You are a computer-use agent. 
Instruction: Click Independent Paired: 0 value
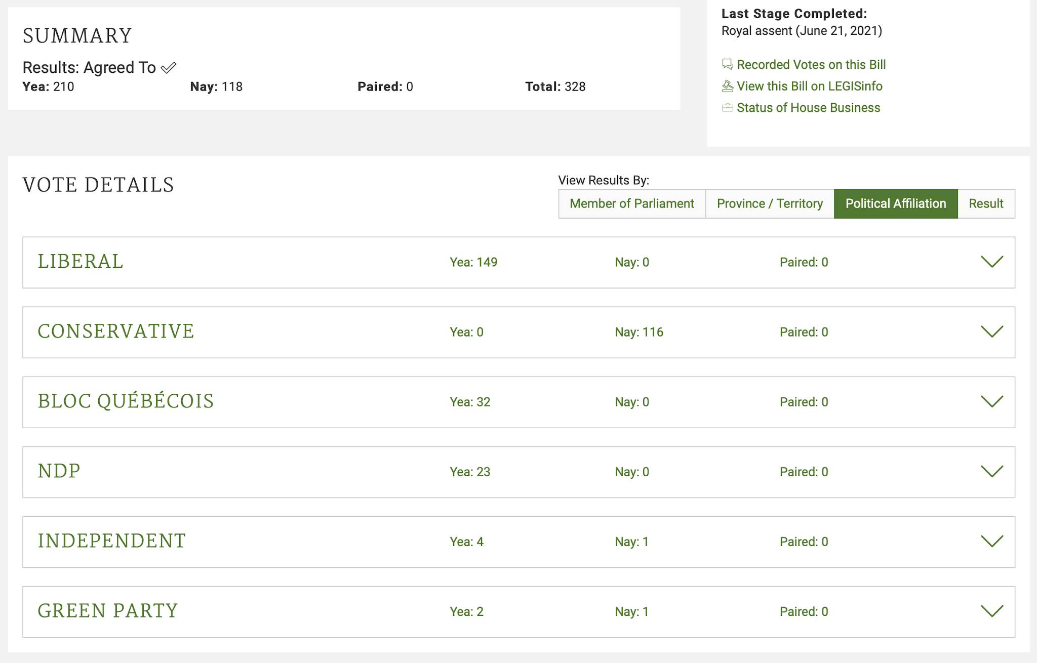point(804,542)
